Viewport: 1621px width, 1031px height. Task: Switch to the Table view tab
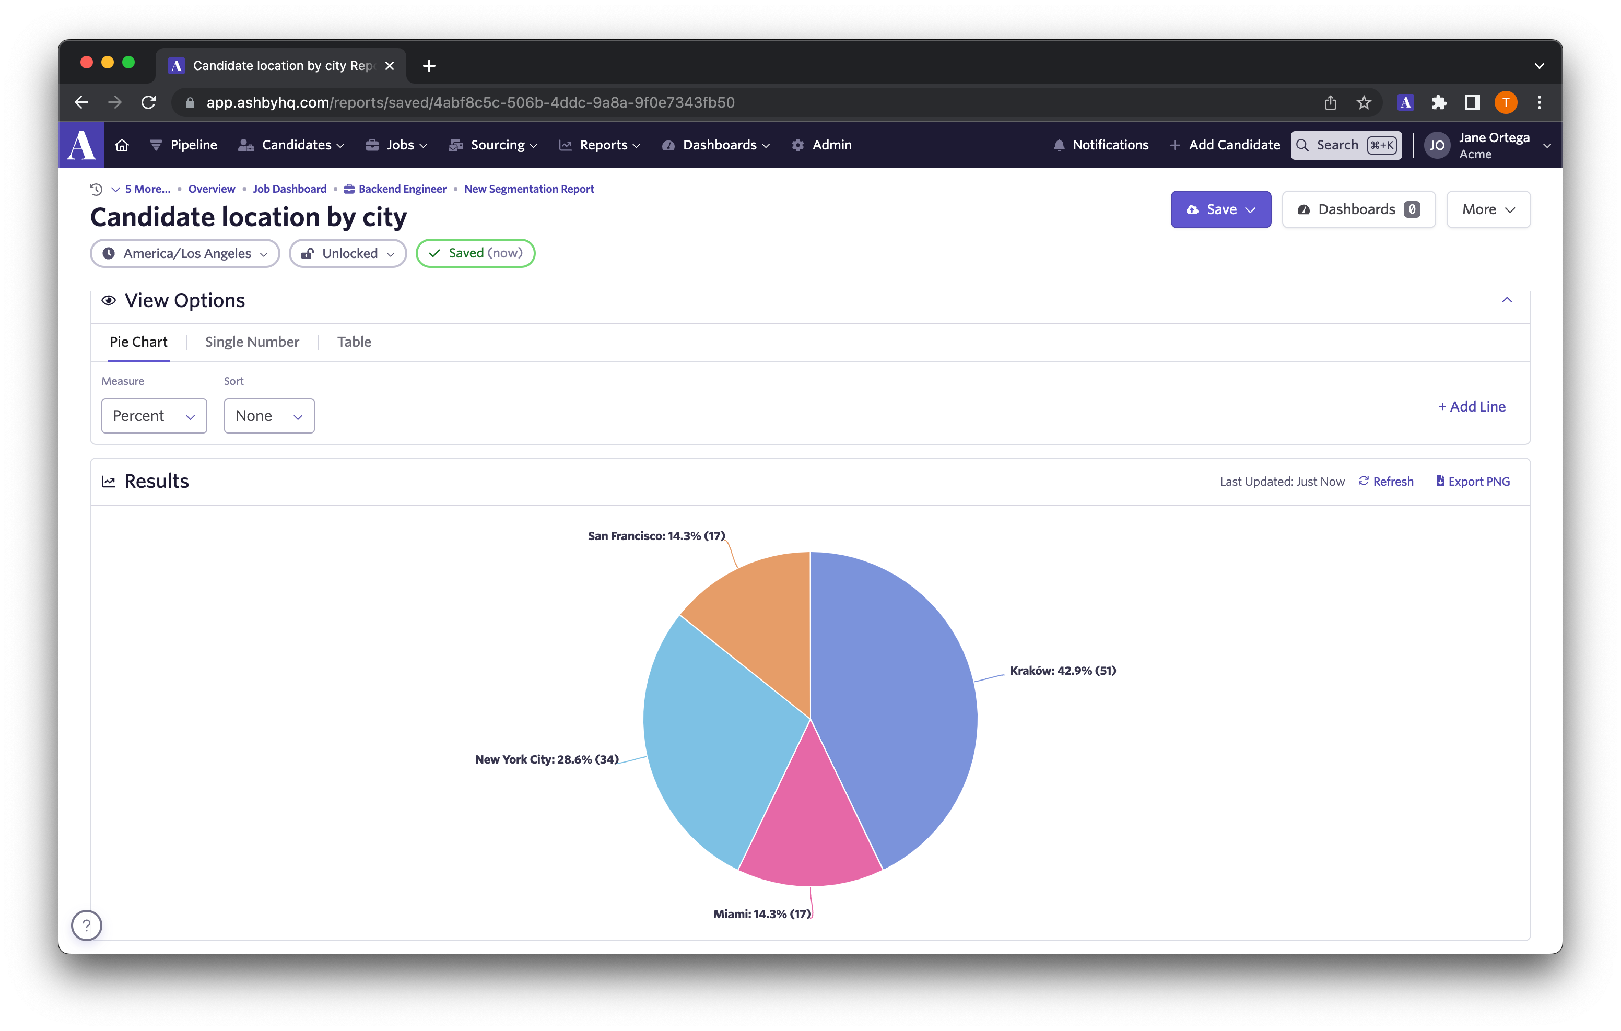(x=353, y=341)
